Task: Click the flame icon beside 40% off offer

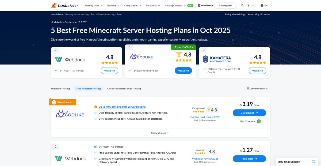Action: 95,107
